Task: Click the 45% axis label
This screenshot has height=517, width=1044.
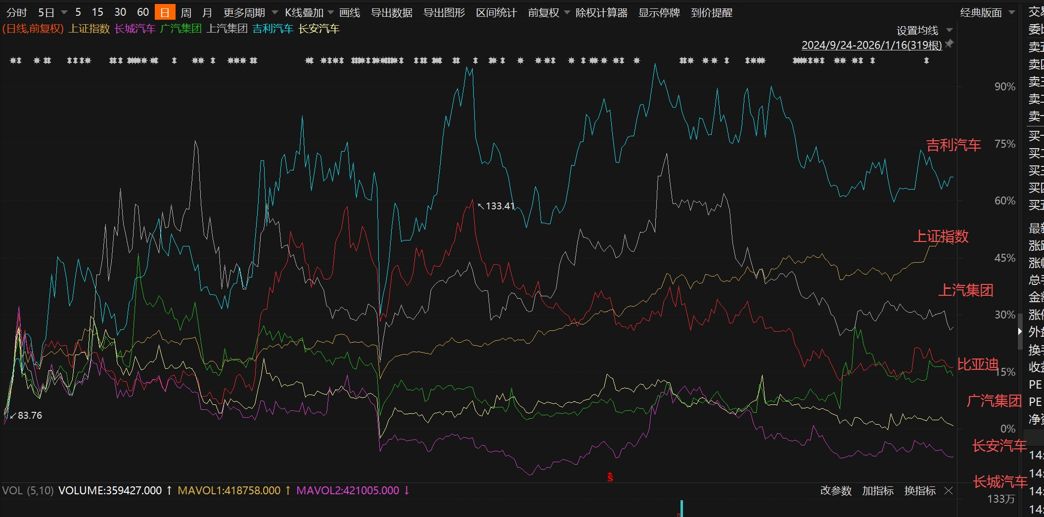Action: tap(1005, 258)
